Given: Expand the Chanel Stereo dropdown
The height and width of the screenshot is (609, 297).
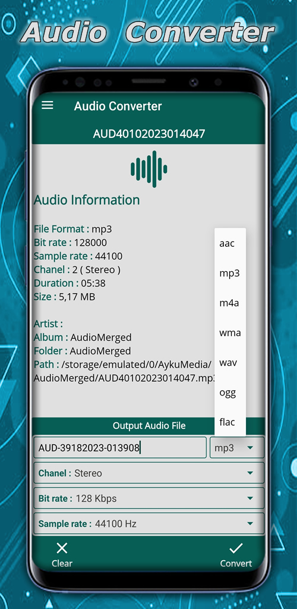Looking at the screenshot, I should pos(149,473).
